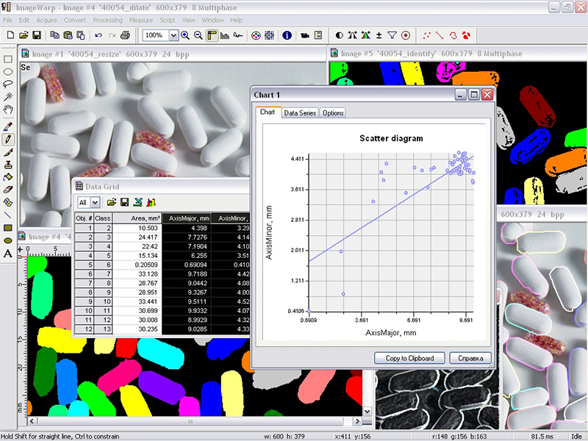The image size is (588, 441).
Task: Select the hand pan tool
Action: click(x=8, y=110)
